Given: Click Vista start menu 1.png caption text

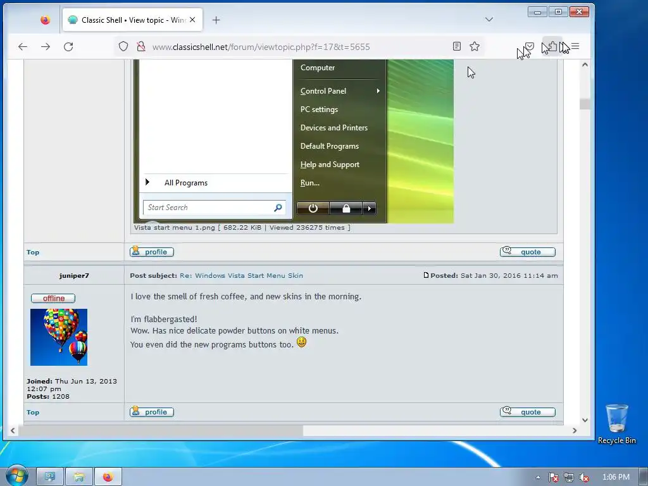Looking at the screenshot, I should point(242,227).
